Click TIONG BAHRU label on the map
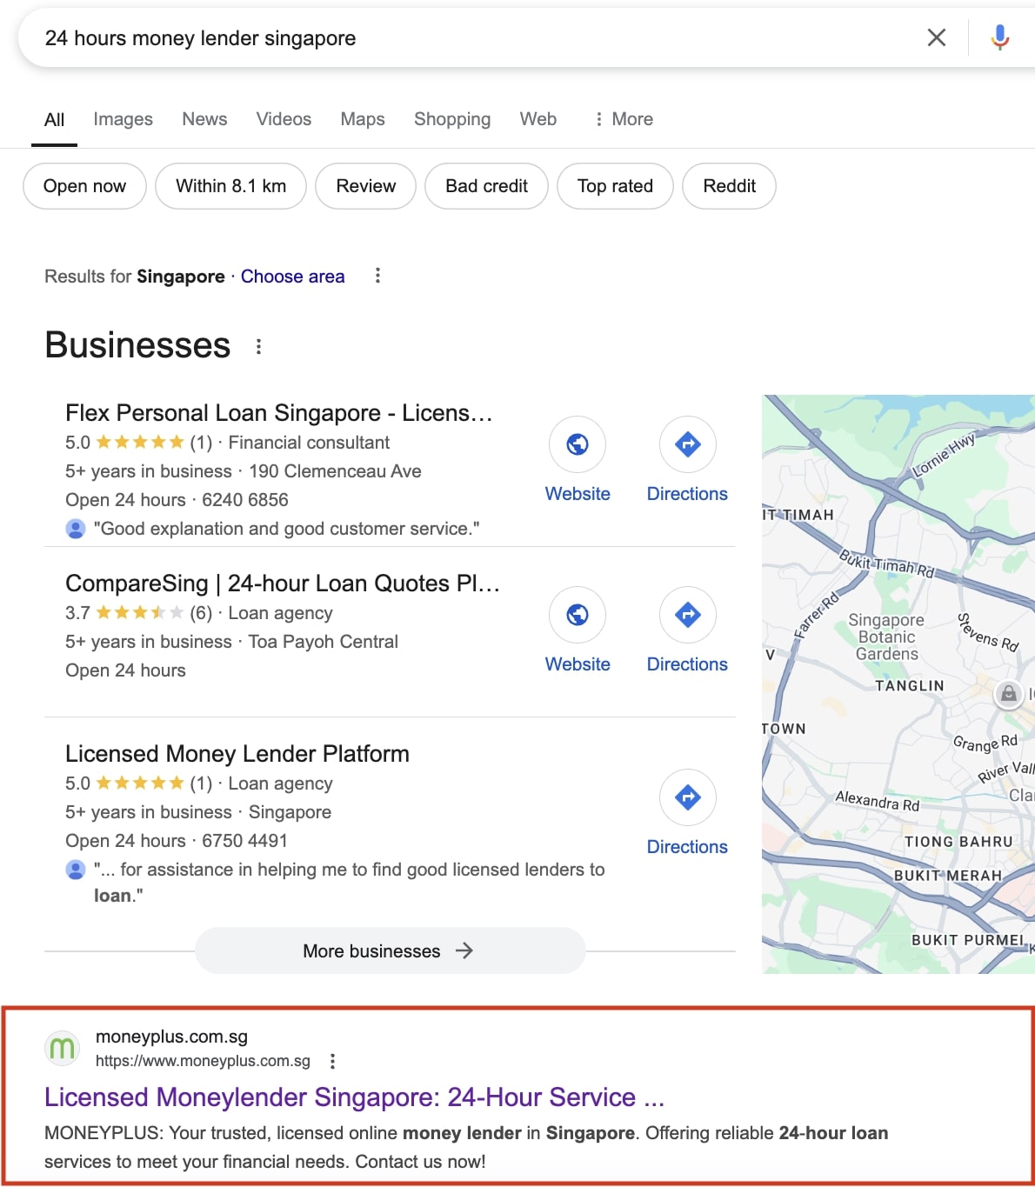Screen dimensions: 1035x1187 958,842
